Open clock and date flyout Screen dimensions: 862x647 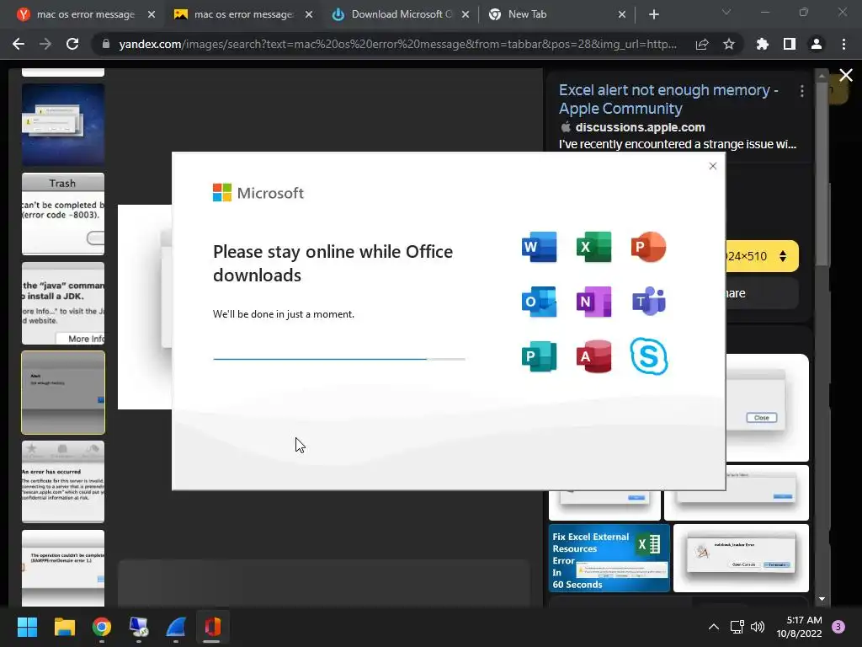point(800,627)
